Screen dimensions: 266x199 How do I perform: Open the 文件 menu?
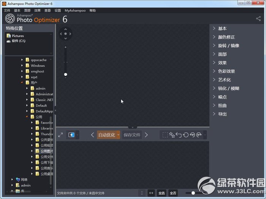pos(7,11)
